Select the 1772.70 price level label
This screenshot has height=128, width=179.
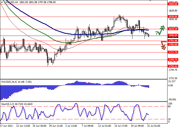[173, 52]
